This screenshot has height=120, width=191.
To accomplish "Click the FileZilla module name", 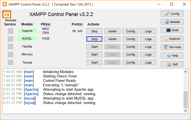I will click(x=27, y=47).
